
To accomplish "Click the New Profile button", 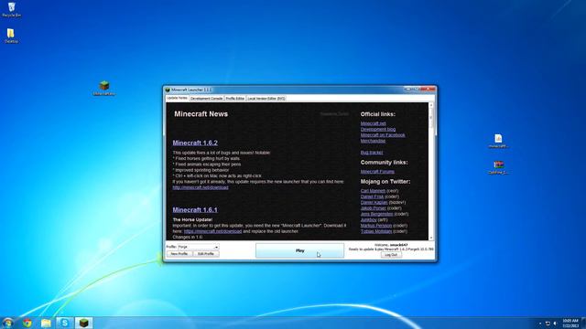I will pyautogui.click(x=179, y=254).
